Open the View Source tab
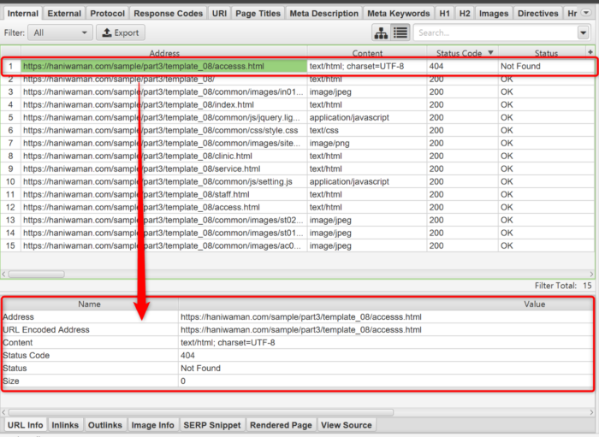 pos(346,425)
